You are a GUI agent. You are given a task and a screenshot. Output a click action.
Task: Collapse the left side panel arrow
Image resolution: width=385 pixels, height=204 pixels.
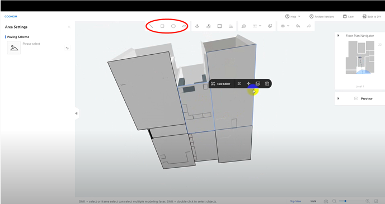77,113
